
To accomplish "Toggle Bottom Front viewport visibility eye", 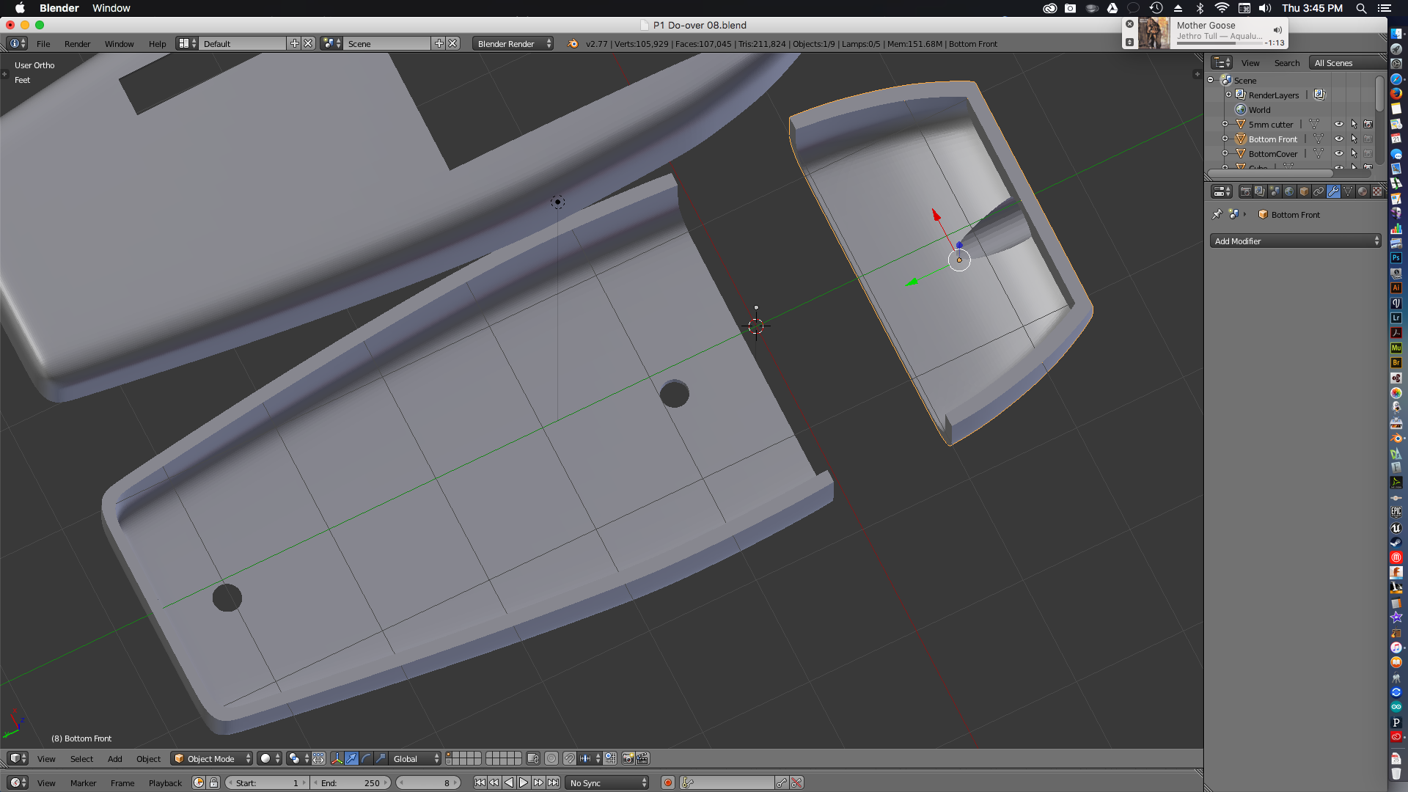I will [1338, 139].
